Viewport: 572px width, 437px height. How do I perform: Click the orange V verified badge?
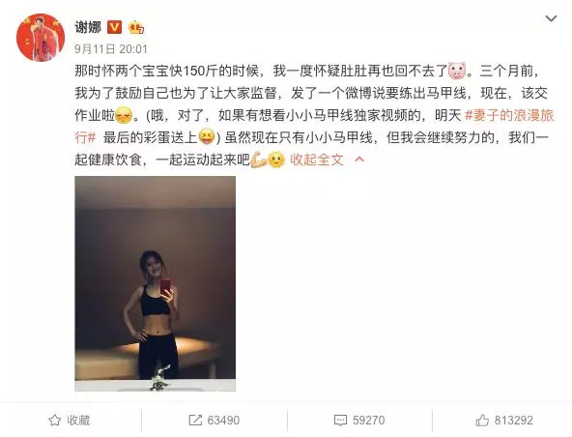click(114, 27)
